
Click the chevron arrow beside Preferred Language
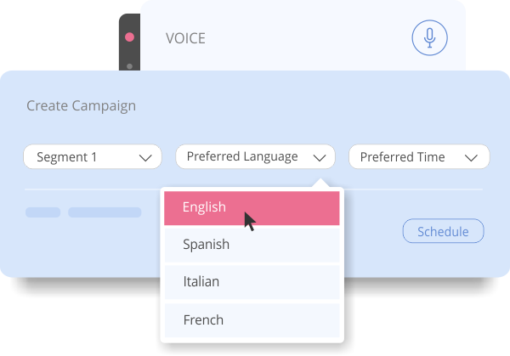tap(320, 157)
